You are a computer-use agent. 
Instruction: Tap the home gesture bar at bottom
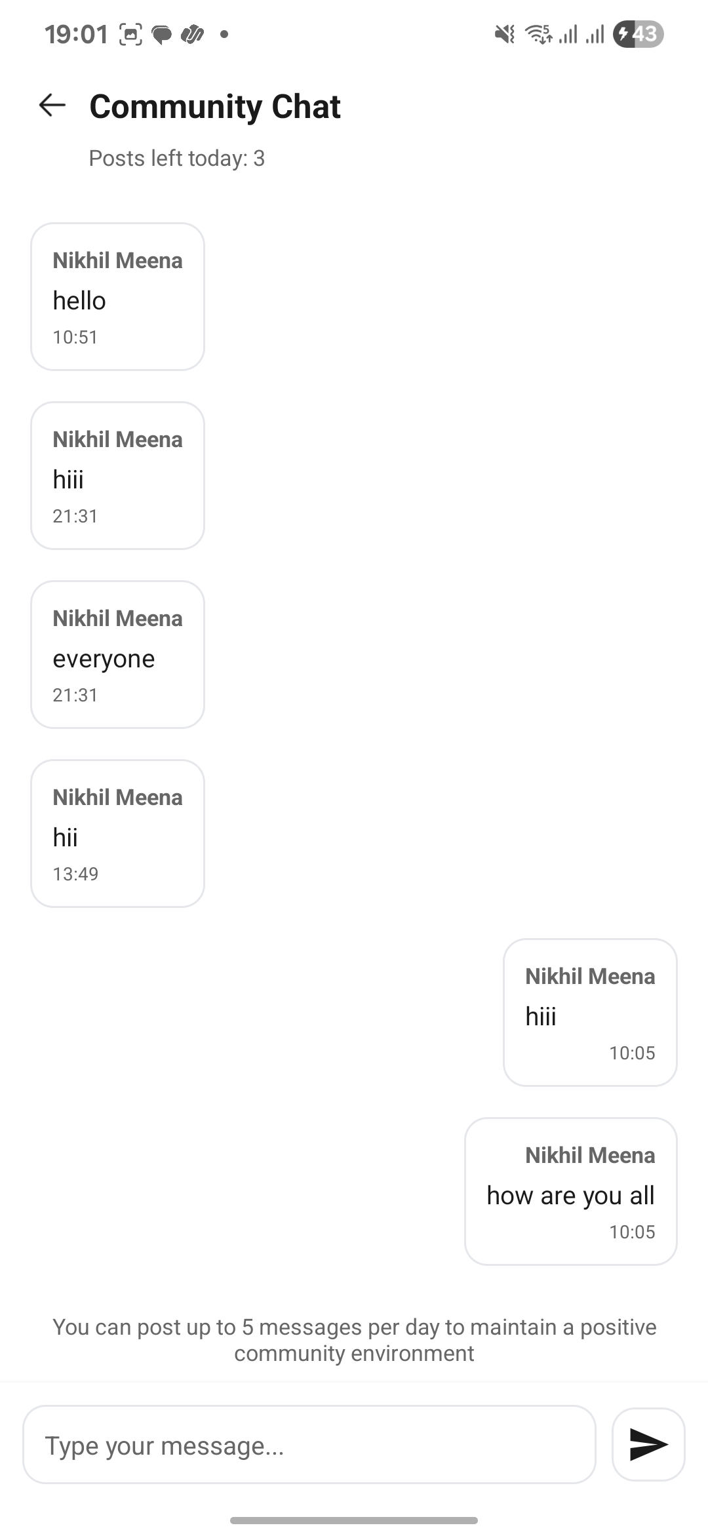point(354,1520)
